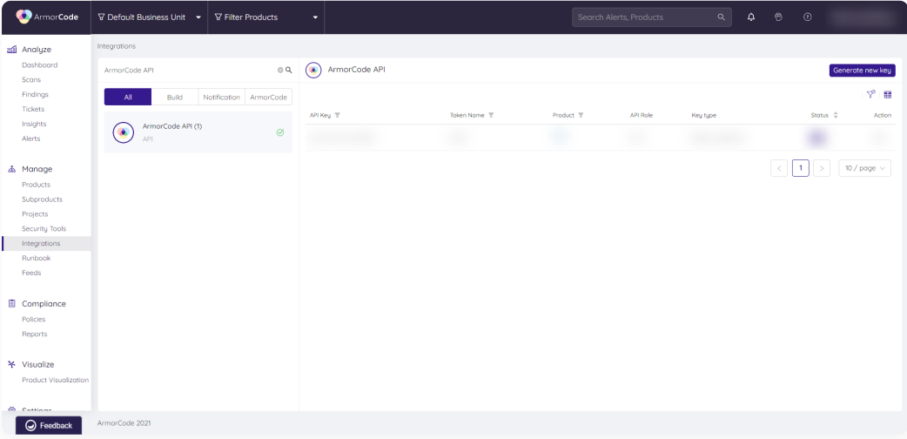Open the Default Business Unit dropdown
The image size is (907, 439).
click(x=149, y=17)
